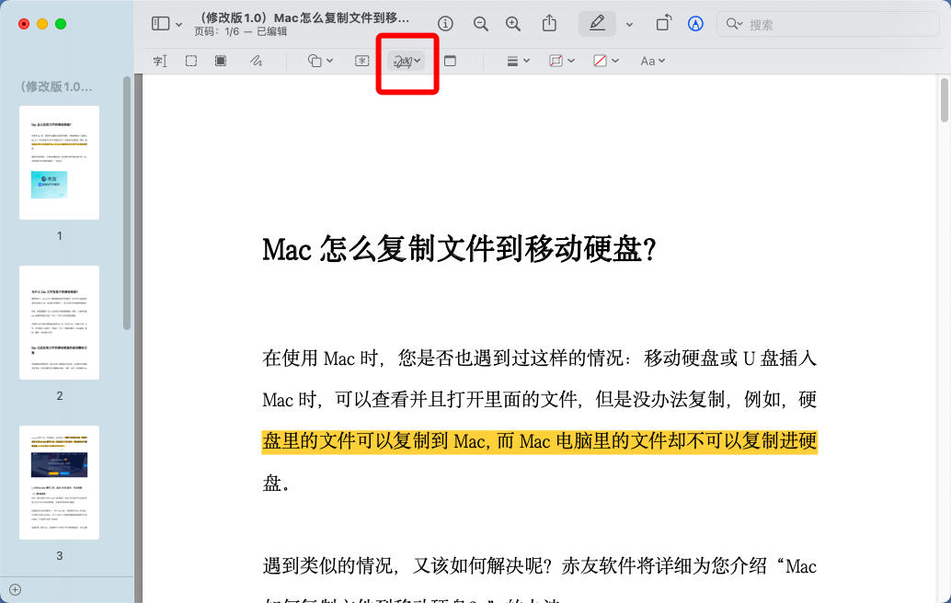The height and width of the screenshot is (603, 951).
Task: Expand the line style dropdown
Action: coord(519,61)
